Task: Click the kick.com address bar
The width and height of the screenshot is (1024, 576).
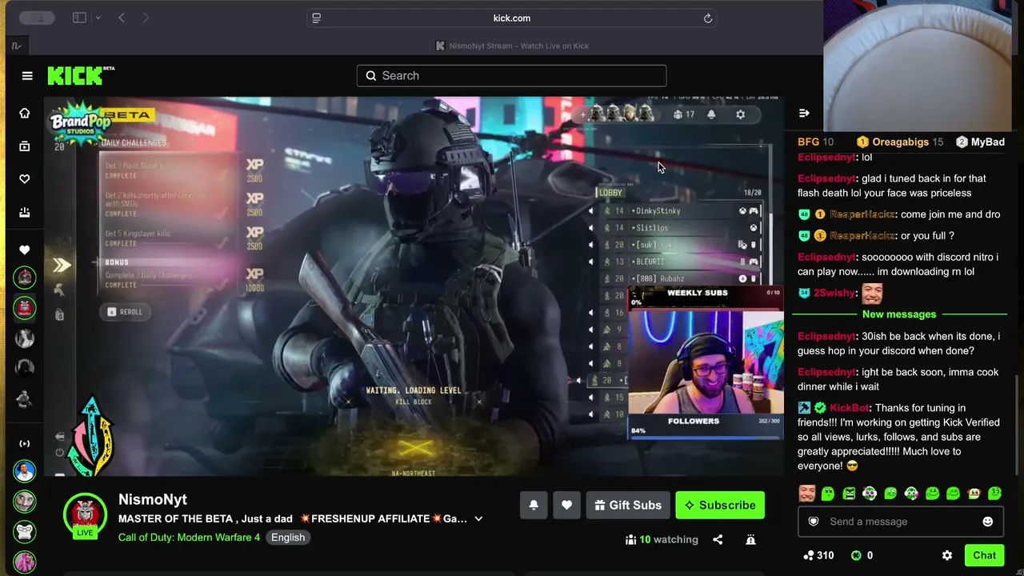Action: pyautogui.click(x=512, y=18)
